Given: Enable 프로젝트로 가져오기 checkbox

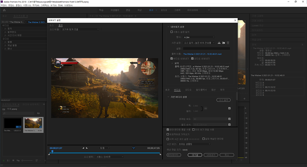Looking at the screenshot, I should coord(168,134).
